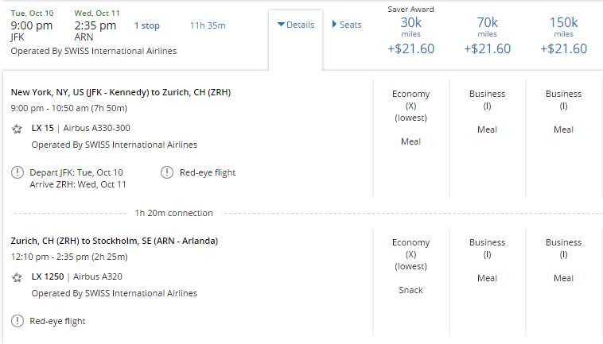The height and width of the screenshot is (344, 603).
Task: Click the 11h 35m duration link
Action: [208, 25]
